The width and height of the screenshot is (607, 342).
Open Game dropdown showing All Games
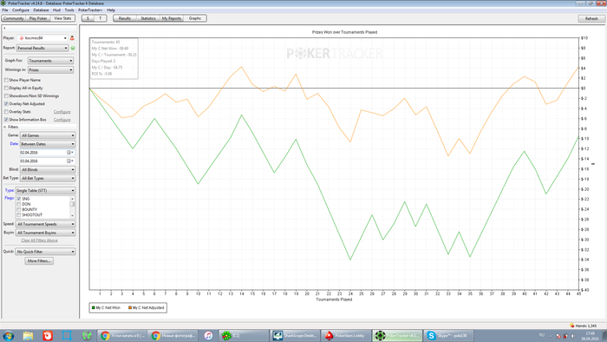pyautogui.click(x=48, y=135)
